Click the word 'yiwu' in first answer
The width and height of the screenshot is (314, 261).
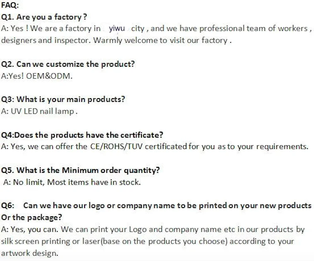(117, 29)
